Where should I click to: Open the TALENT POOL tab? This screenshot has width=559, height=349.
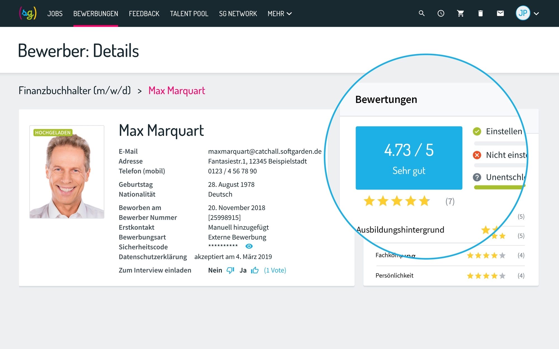[189, 14]
